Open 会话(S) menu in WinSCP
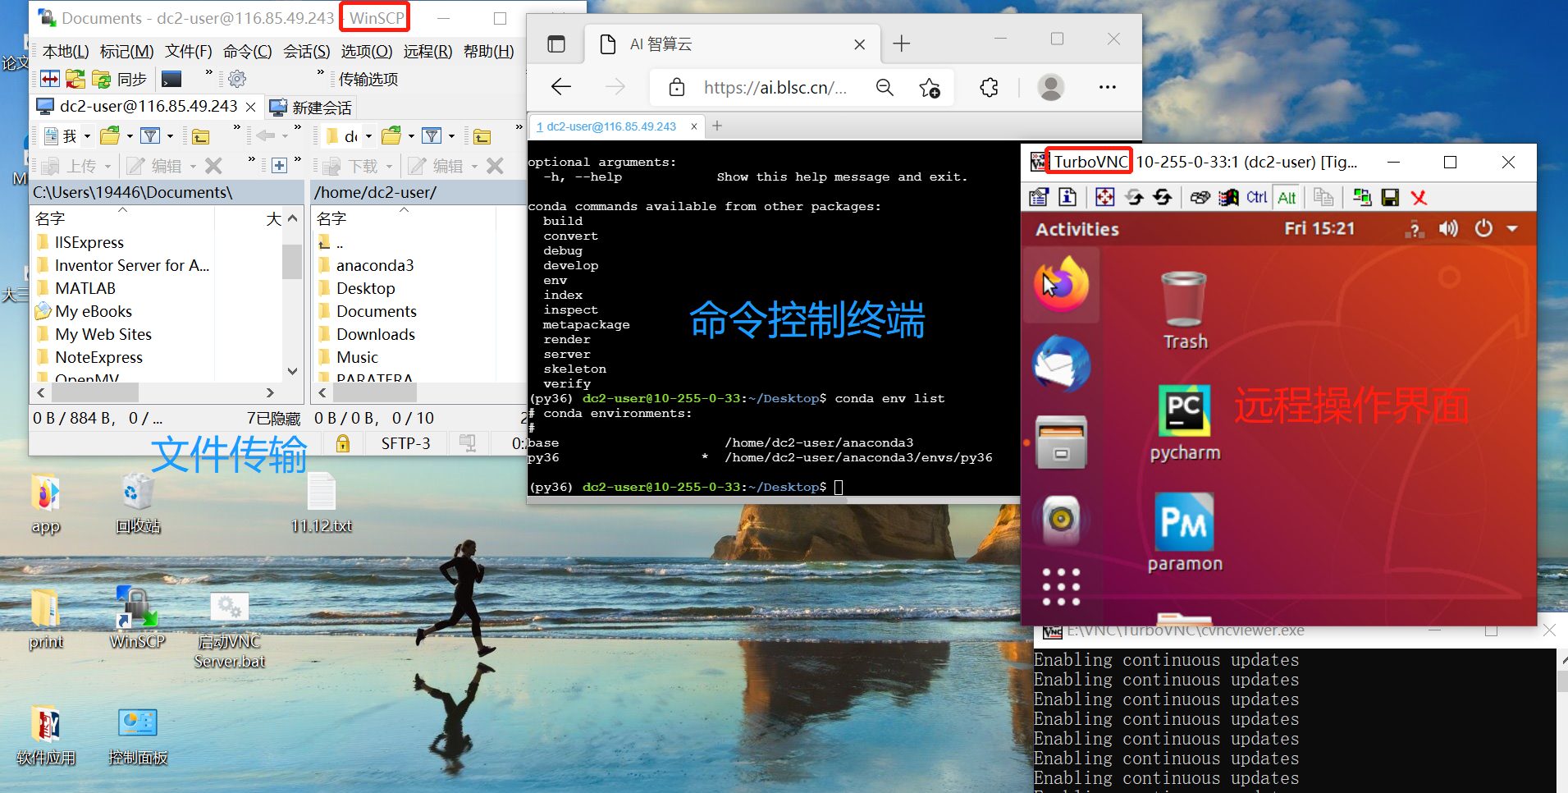 307,51
